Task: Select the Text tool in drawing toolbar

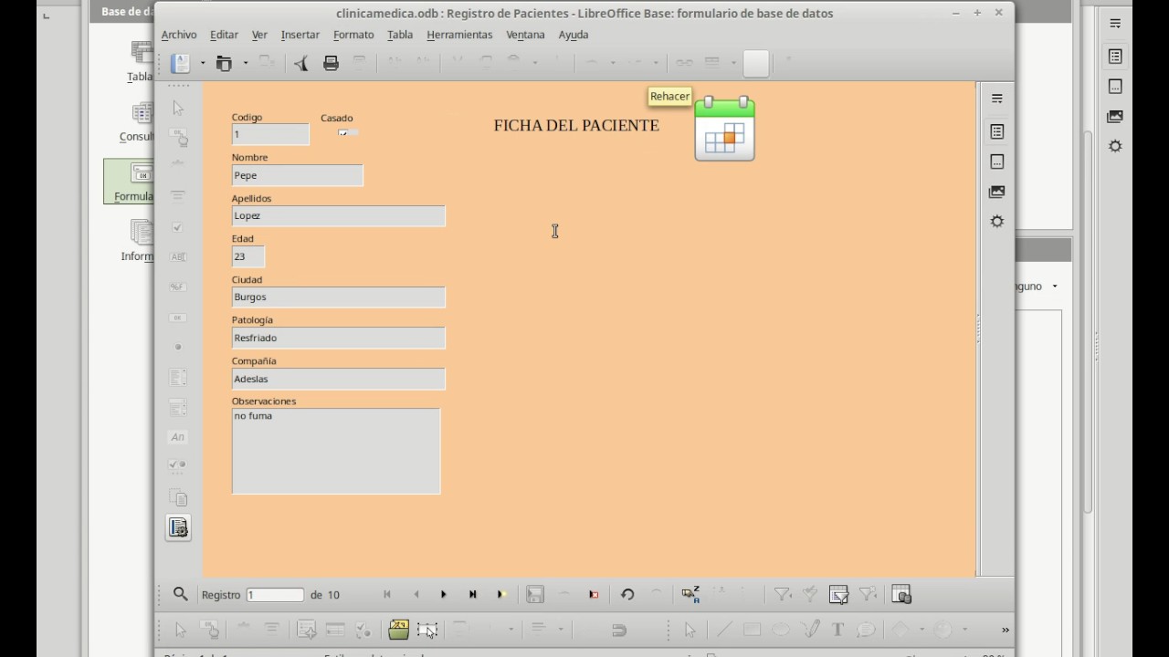Action: pyautogui.click(x=837, y=629)
